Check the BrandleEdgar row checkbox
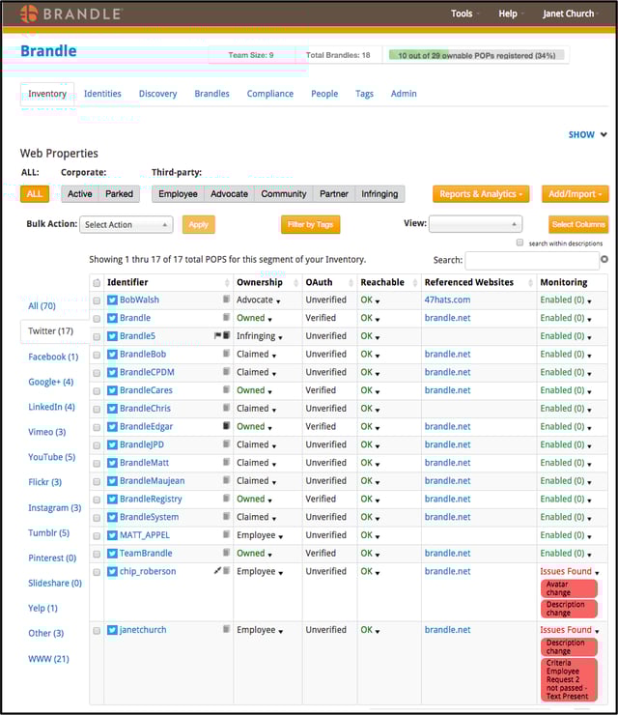This screenshot has width=618, height=715. [97, 427]
